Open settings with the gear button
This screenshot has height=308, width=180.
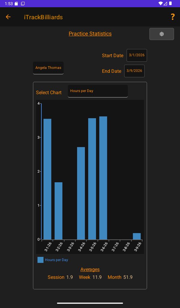click(162, 34)
